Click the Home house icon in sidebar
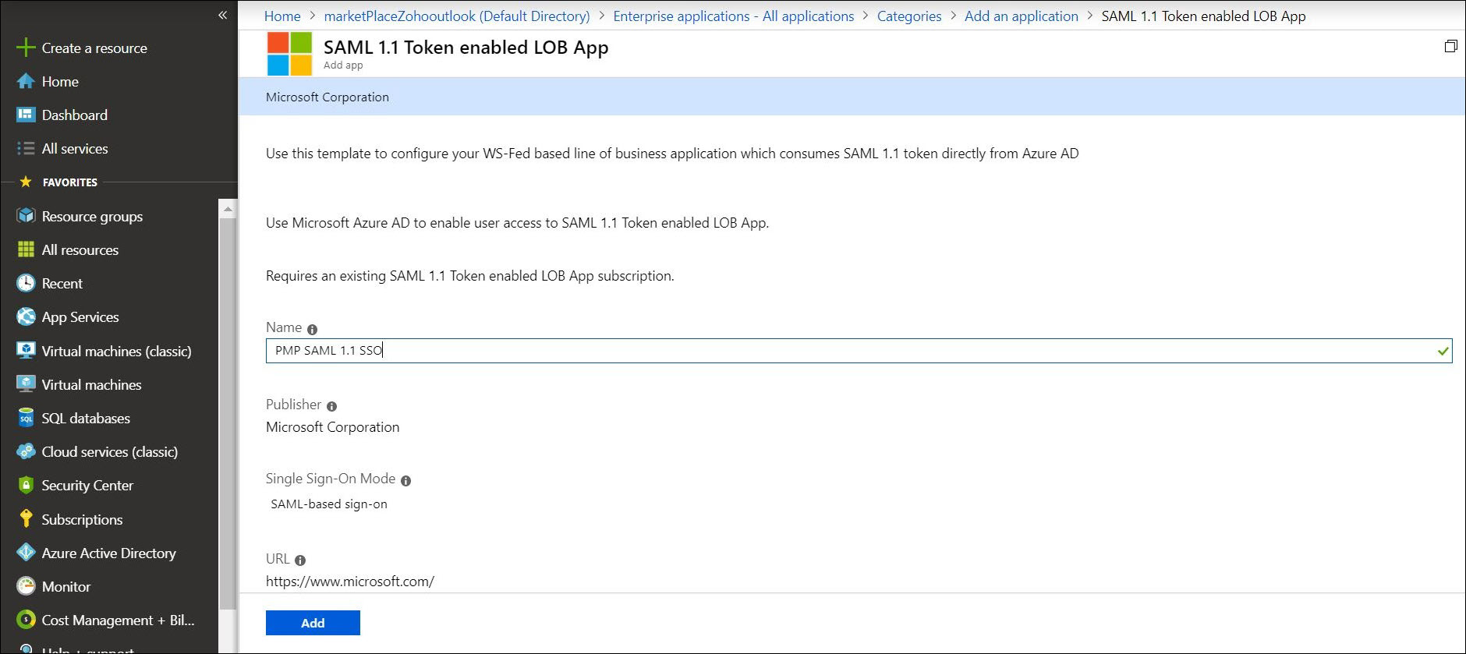This screenshot has height=654, width=1466. pyautogui.click(x=26, y=81)
